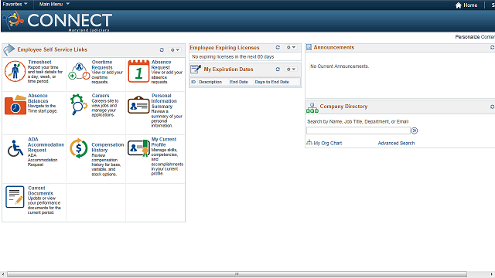This screenshot has height=278, width=495.
Task: Click the Personalize Content link
Action: (x=475, y=37)
